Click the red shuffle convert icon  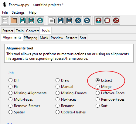pos(116,21)
